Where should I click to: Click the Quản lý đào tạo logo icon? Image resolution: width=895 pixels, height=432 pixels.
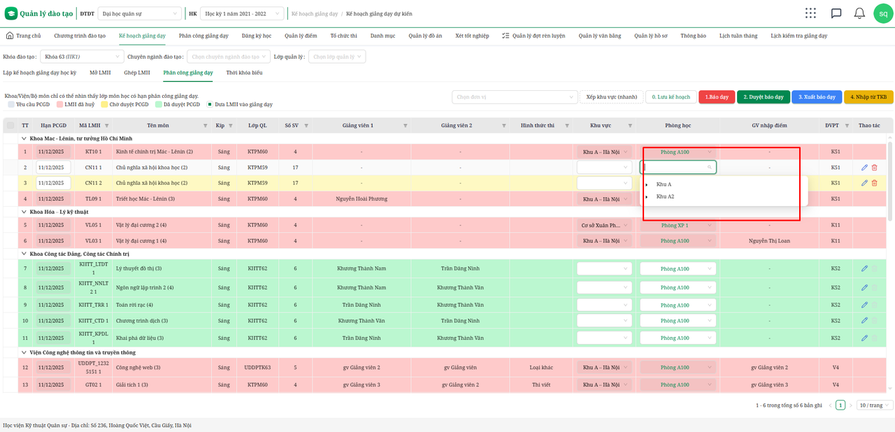click(11, 13)
